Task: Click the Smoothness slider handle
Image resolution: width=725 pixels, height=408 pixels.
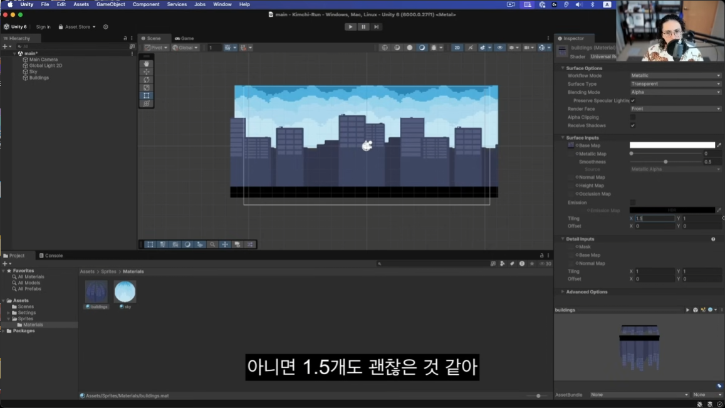Action: pyautogui.click(x=666, y=162)
